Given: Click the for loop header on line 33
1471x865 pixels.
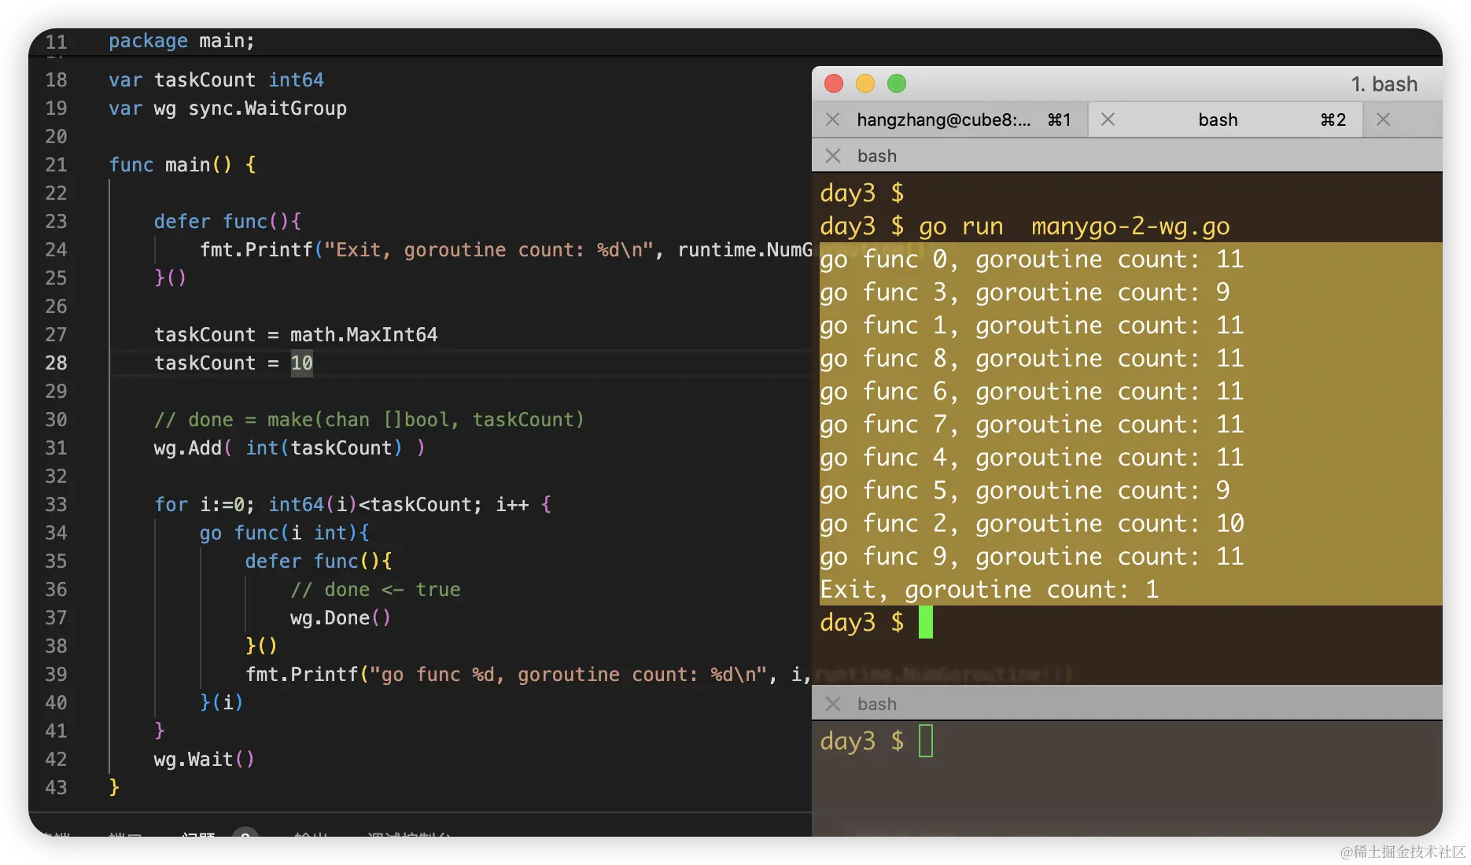Looking at the screenshot, I should (x=353, y=505).
